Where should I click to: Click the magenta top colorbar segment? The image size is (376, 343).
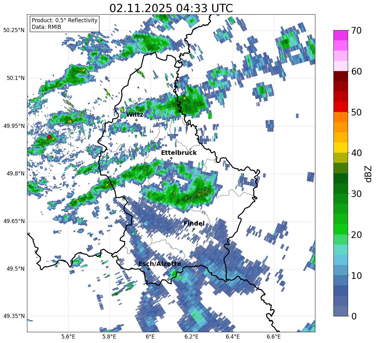click(x=340, y=35)
